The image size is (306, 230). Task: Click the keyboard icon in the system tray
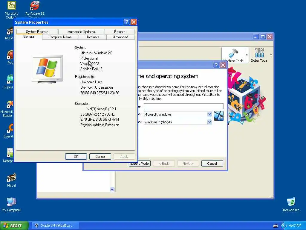(x=275, y=226)
